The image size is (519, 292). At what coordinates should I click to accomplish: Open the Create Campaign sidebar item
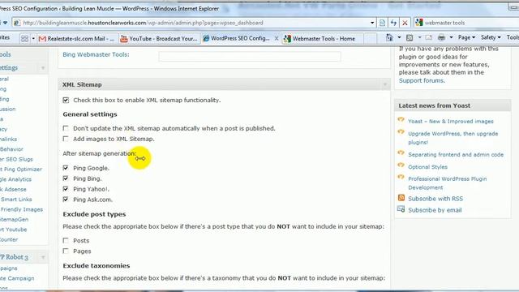17,278
